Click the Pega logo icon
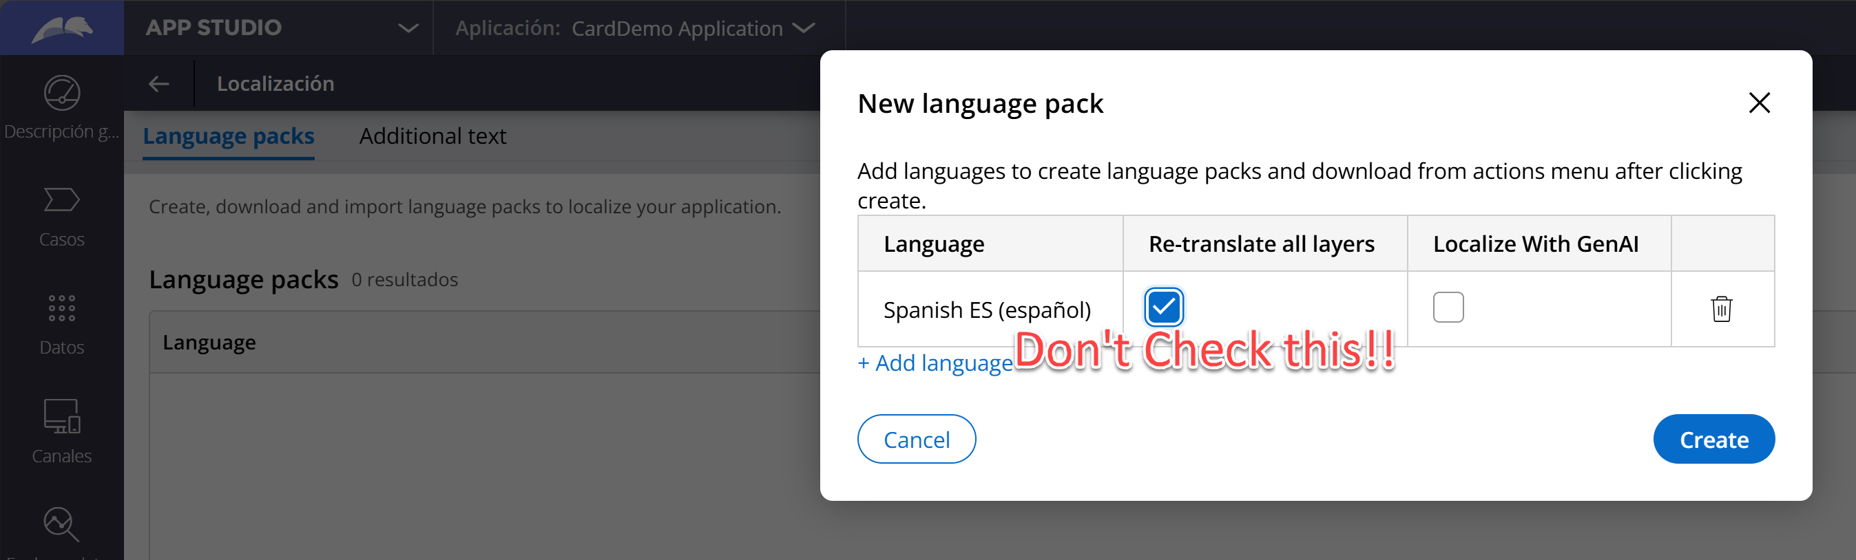 point(62,28)
